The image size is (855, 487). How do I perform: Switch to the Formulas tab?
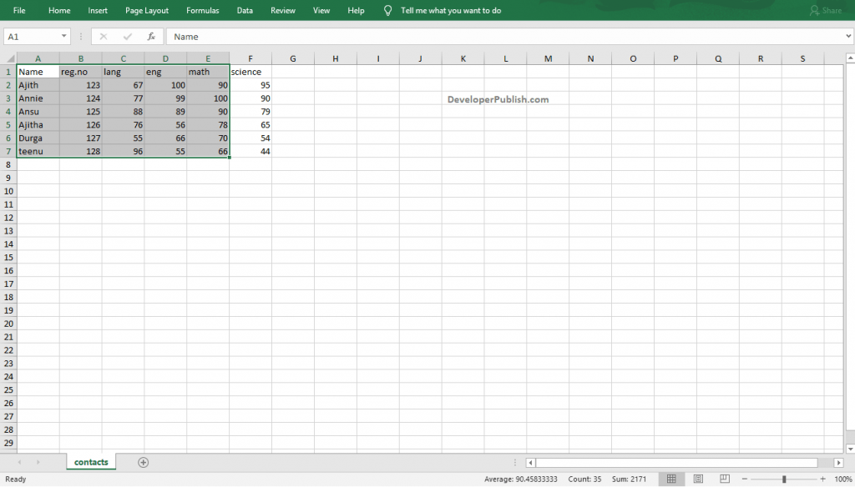pos(202,10)
